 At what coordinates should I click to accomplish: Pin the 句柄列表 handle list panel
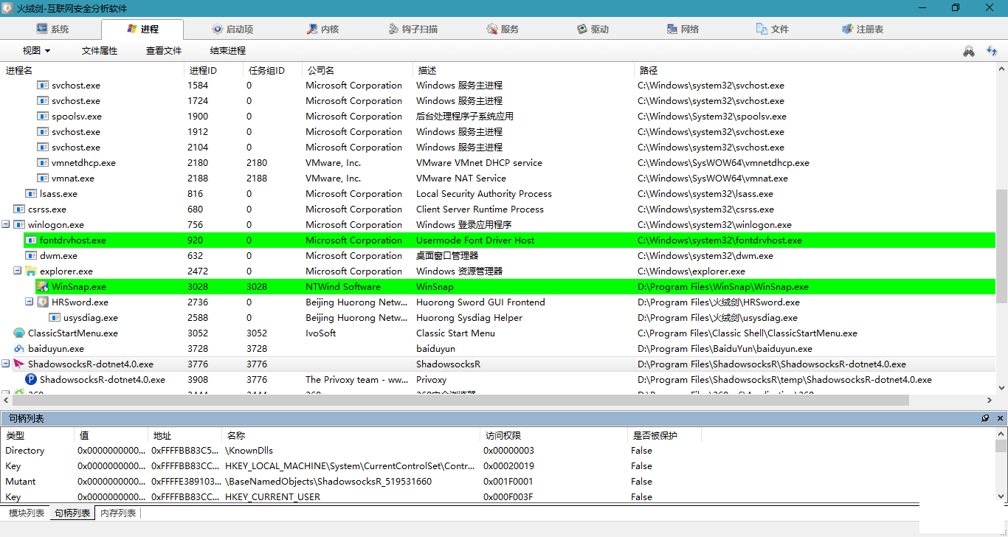985,418
